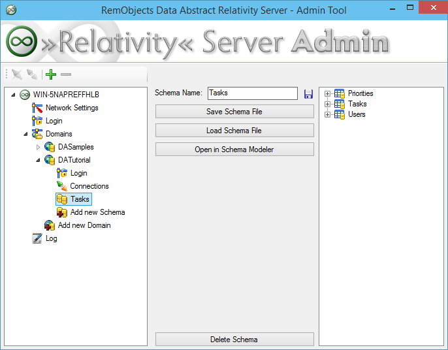Click the blue floppy save icon
The image size is (448, 350).
[308, 94]
